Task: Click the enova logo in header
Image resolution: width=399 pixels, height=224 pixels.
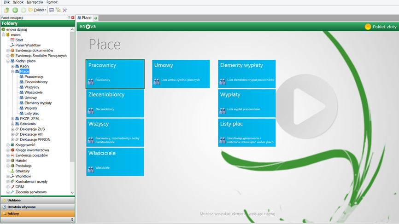Action: pos(88,26)
